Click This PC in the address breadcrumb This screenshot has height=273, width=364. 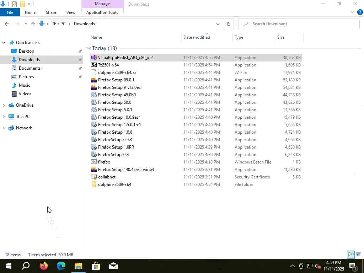[x=59, y=24]
